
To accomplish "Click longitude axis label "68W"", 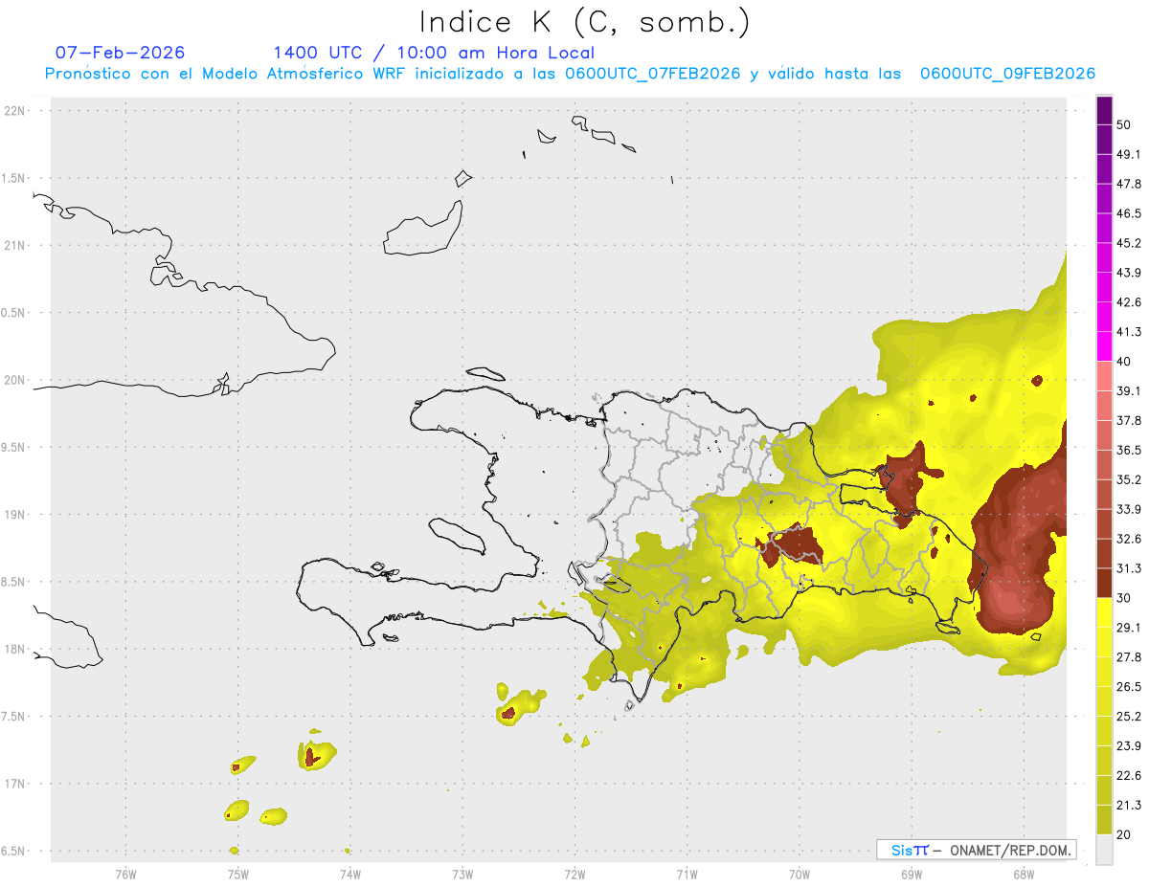I will tap(1024, 874).
